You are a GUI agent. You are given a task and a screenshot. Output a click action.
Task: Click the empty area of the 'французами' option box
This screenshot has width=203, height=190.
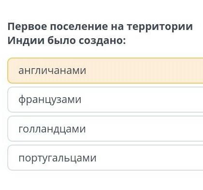(142, 100)
